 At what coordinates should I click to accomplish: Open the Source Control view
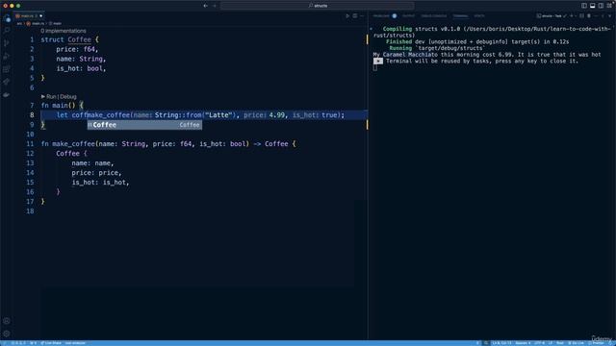click(x=7, y=43)
